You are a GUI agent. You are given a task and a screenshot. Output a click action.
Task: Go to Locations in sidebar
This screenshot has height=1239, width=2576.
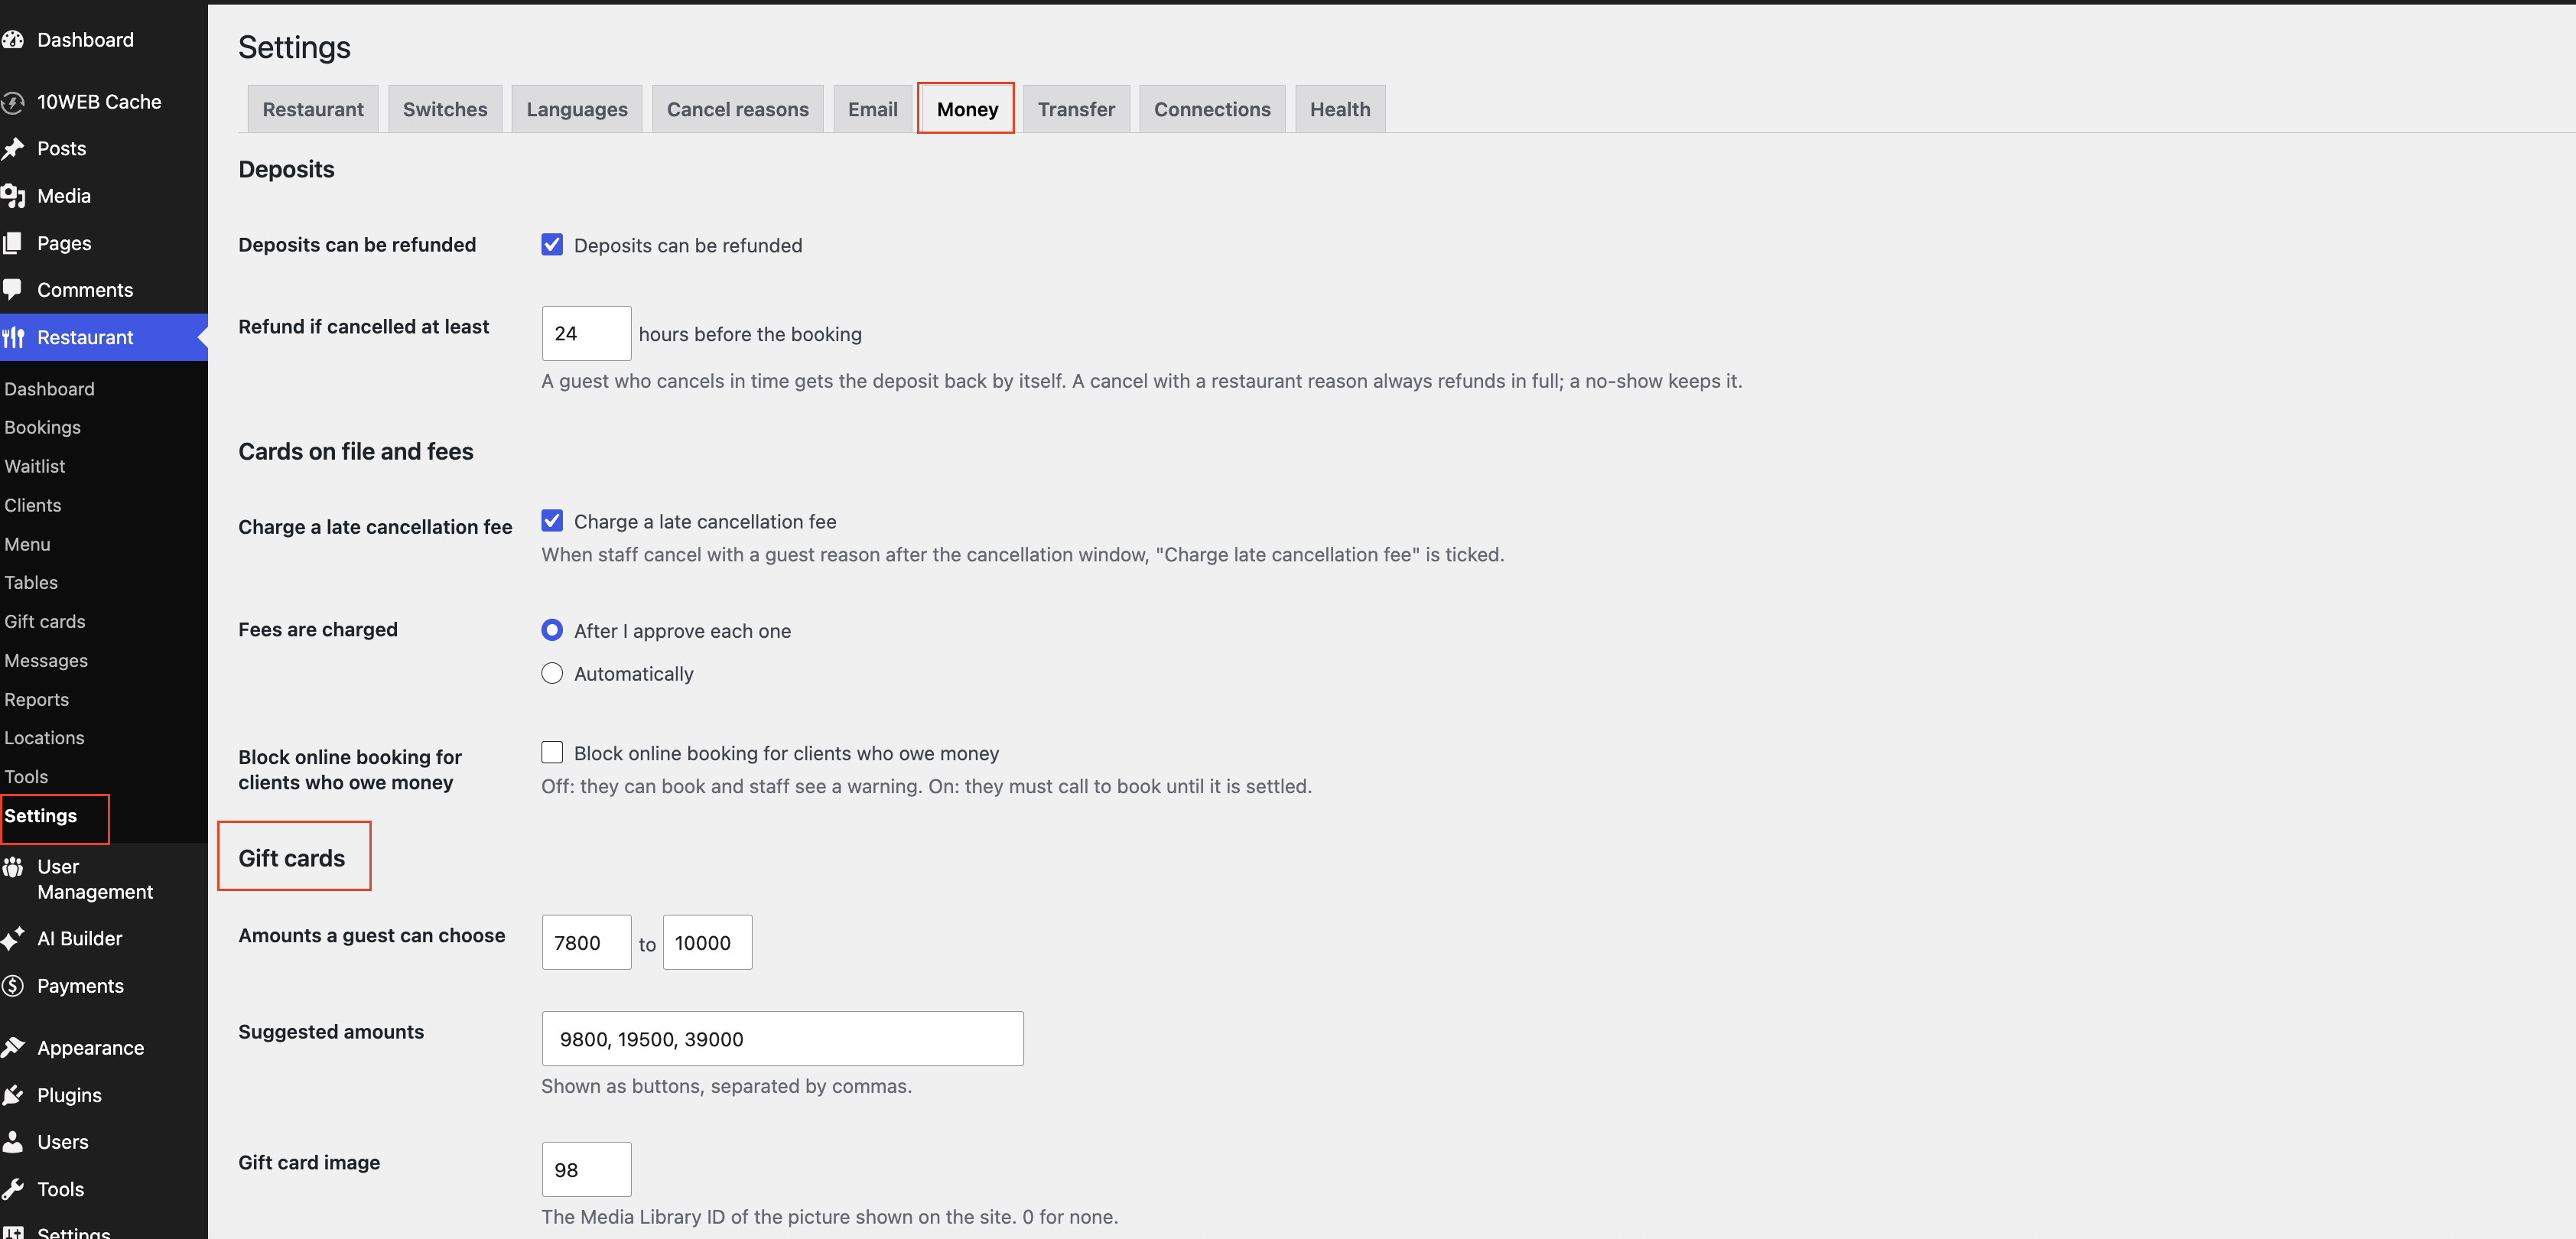(x=44, y=737)
